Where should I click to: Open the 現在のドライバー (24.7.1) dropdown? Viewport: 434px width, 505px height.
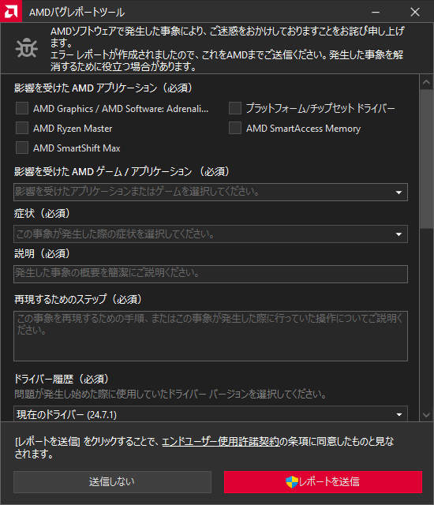tap(211, 413)
